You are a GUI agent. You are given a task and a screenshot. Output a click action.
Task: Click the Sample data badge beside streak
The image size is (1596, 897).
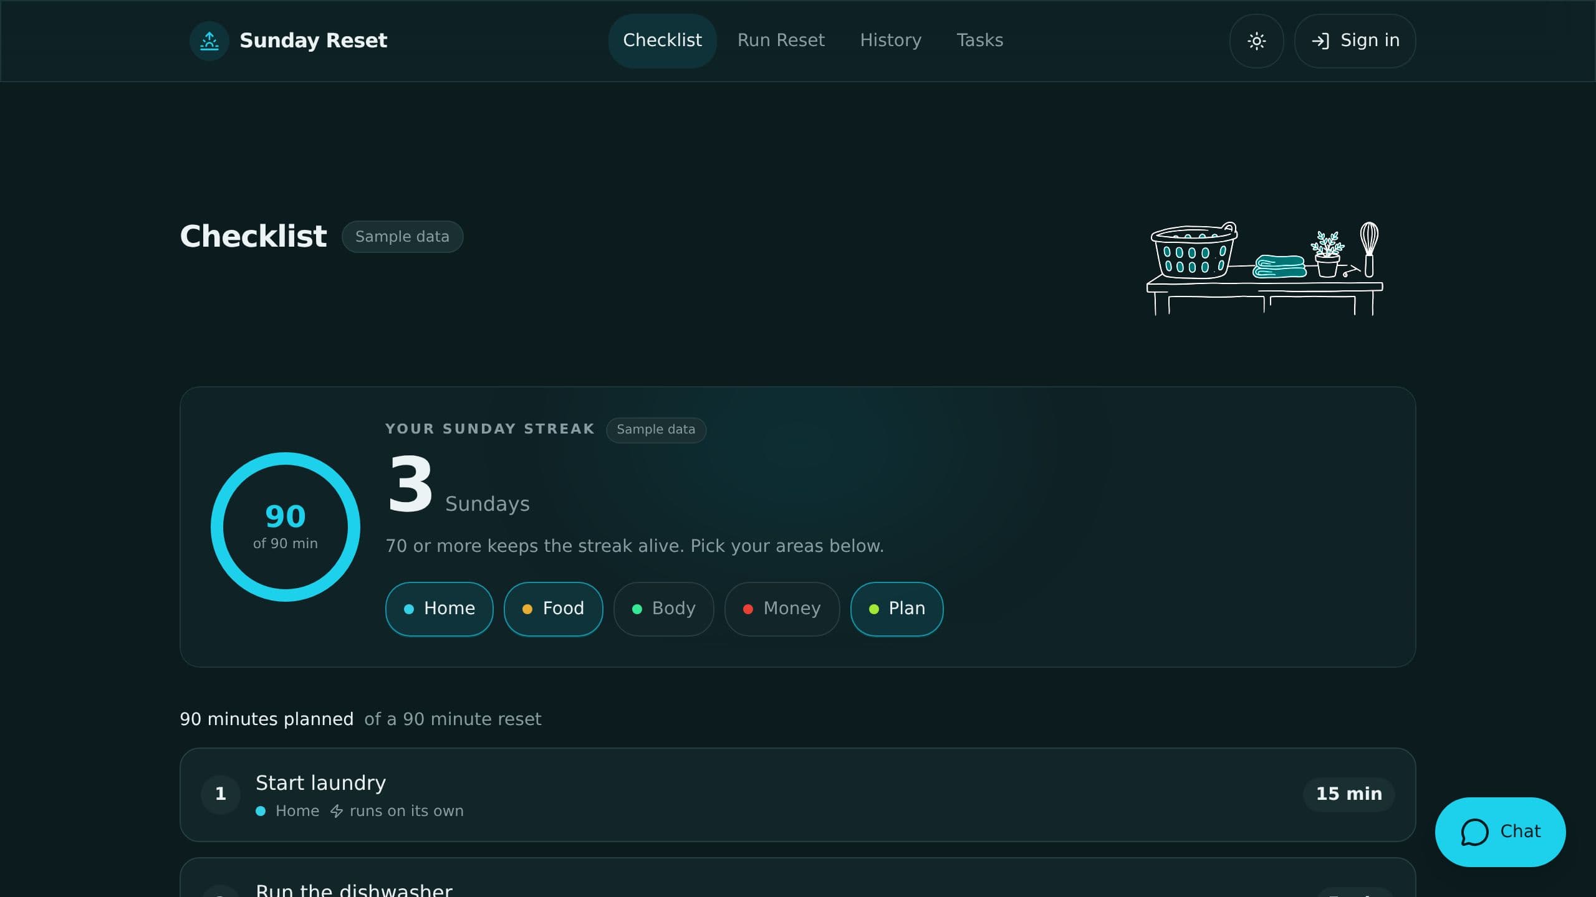656,430
